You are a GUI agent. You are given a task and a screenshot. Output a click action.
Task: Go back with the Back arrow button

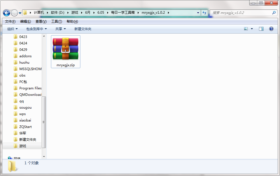click(x=7, y=13)
